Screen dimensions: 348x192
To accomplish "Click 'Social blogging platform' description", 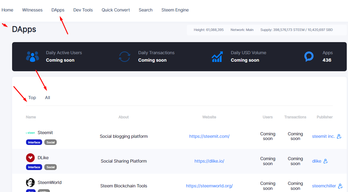I will tap(124, 136).
